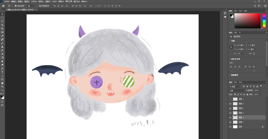This screenshot has width=268, height=139.
Task: Toggle the 自动选择 checkbox
Action: pyautogui.click(x=15, y=6)
